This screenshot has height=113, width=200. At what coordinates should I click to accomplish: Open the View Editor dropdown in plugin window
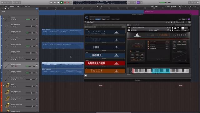184,19
